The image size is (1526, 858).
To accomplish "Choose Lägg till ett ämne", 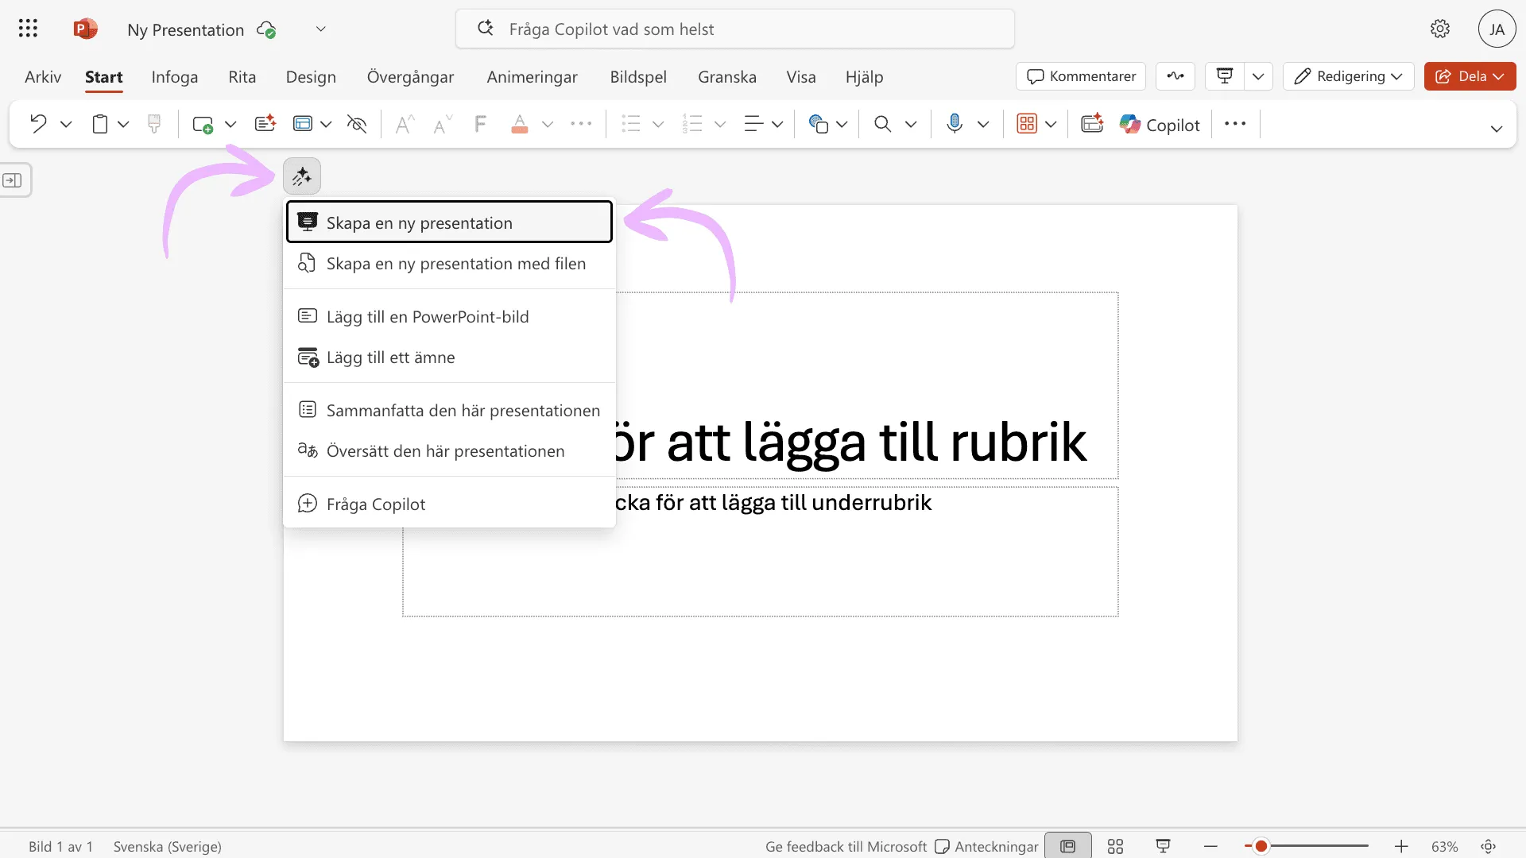I will [449, 357].
